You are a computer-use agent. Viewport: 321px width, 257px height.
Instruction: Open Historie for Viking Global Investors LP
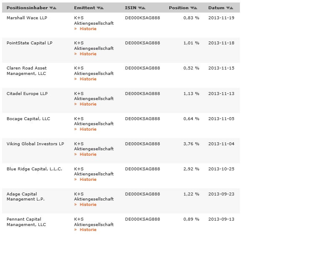[x=88, y=154]
